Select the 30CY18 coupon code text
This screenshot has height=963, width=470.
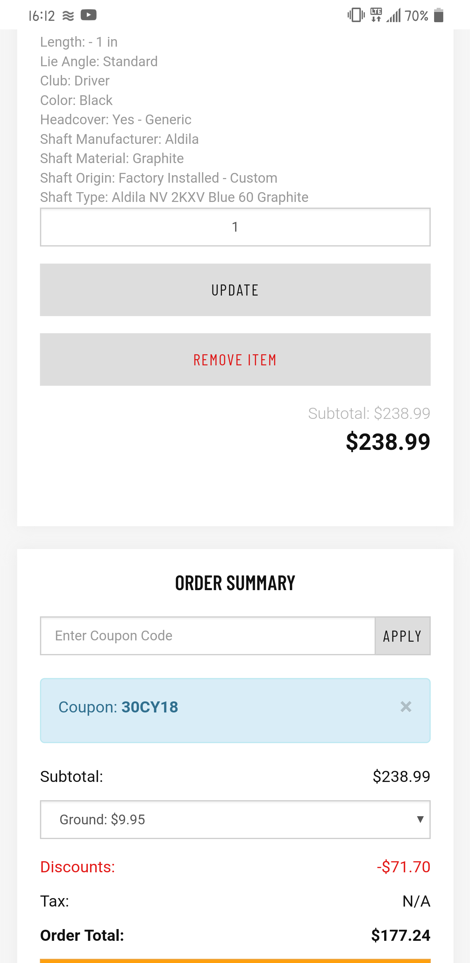[x=149, y=707]
